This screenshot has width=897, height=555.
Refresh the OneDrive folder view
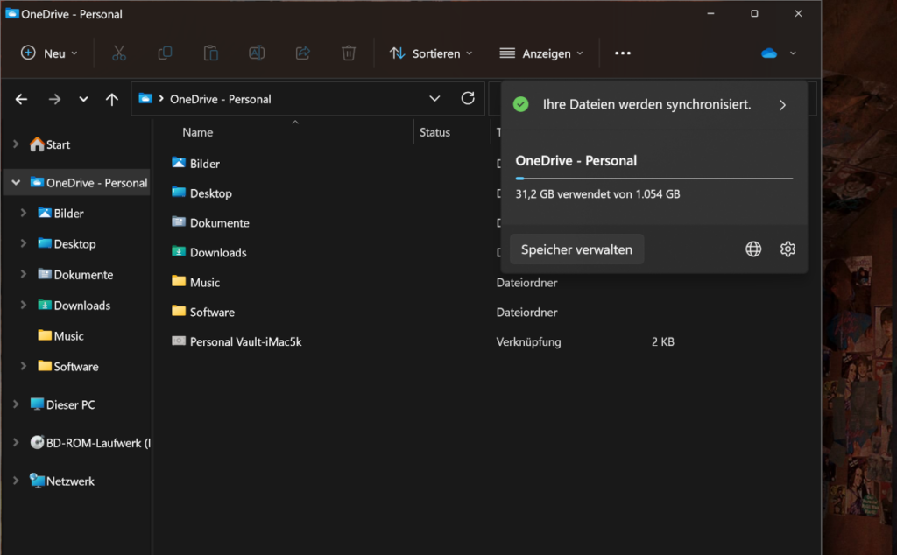[468, 98]
